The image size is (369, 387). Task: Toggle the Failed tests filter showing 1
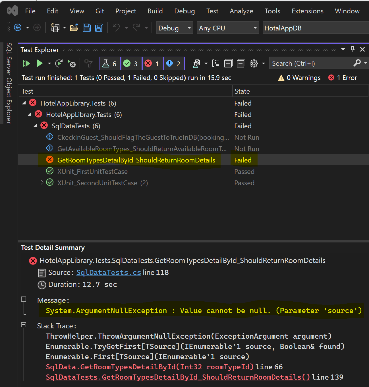coord(152,63)
